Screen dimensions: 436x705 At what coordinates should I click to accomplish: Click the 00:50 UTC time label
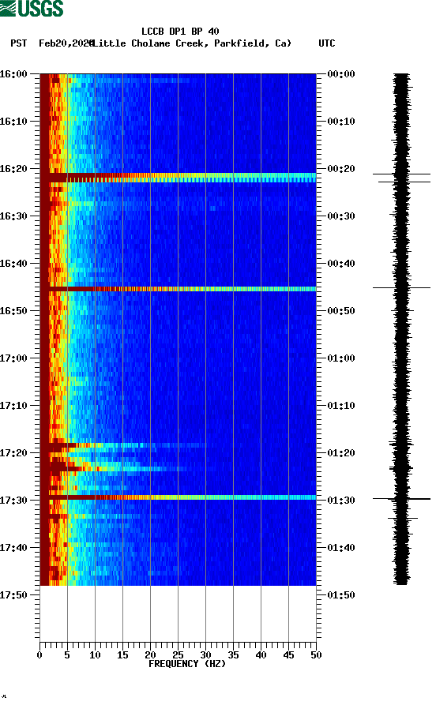(x=341, y=311)
